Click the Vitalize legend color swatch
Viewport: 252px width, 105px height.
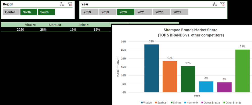pyautogui.click(x=142, y=102)
